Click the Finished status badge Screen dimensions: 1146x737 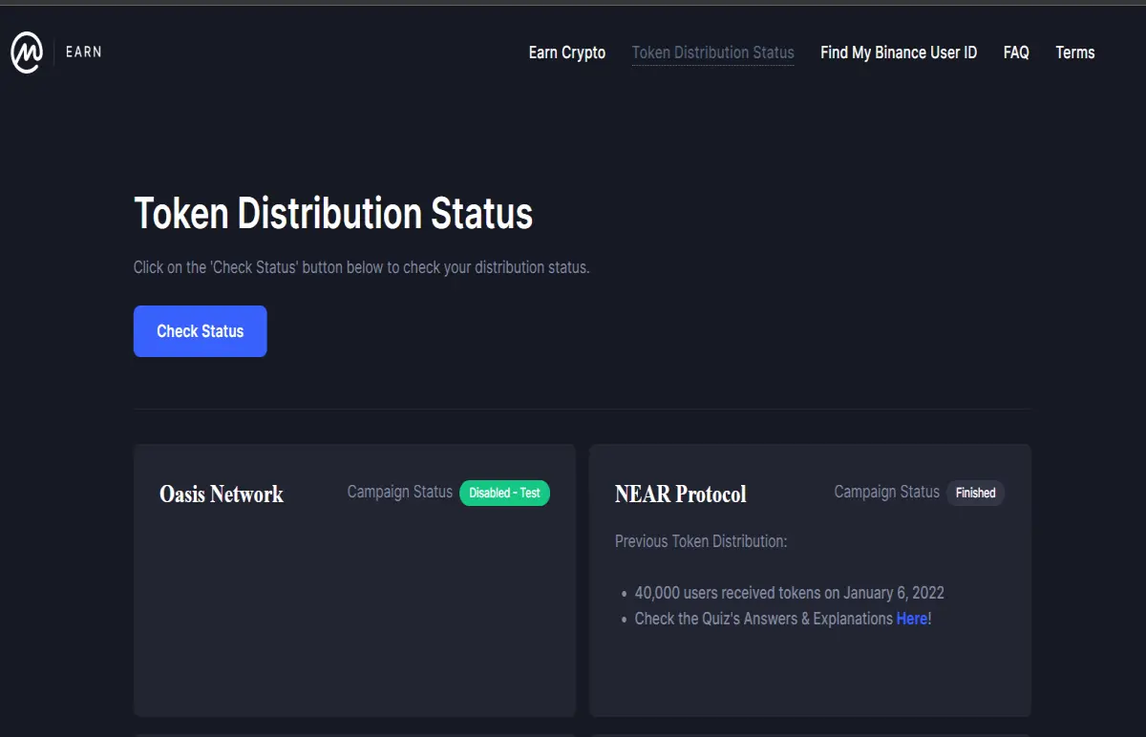coord(975,493)
